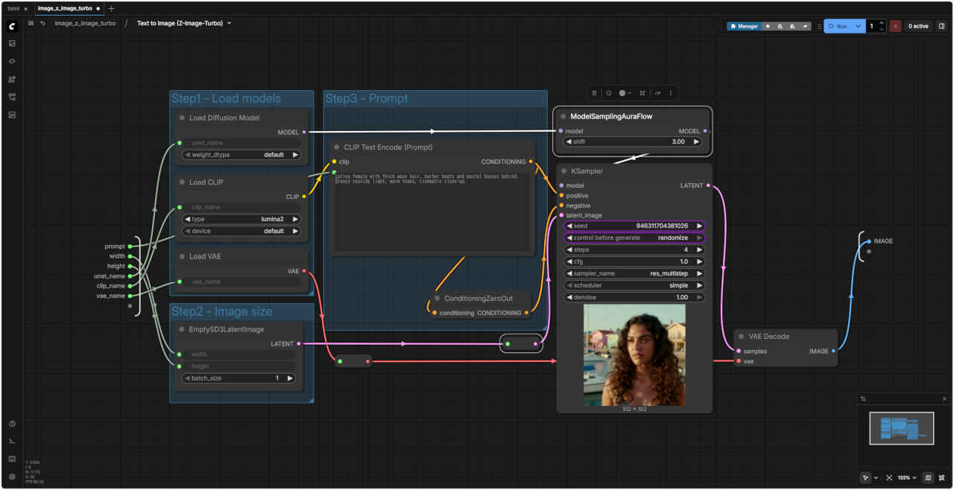This screenshot has width=954, height=490.
Task: Click the fit view icon near zoom percentage
Action: [889, 477]
